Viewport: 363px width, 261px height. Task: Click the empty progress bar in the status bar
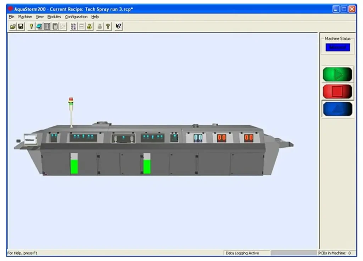(x=294, y=253)
